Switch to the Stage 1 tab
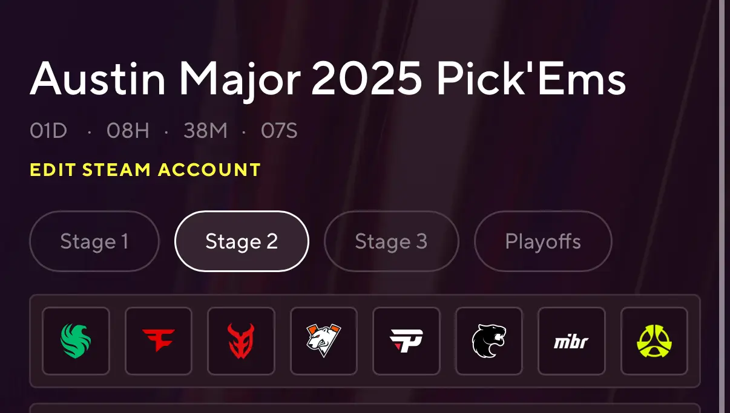730x413 pixels. (x=94, y=241)
